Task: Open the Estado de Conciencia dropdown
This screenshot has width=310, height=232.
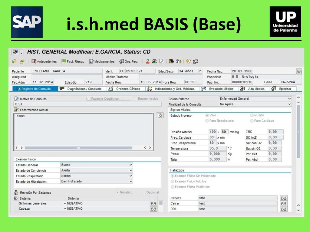Action: click(97, 170)
